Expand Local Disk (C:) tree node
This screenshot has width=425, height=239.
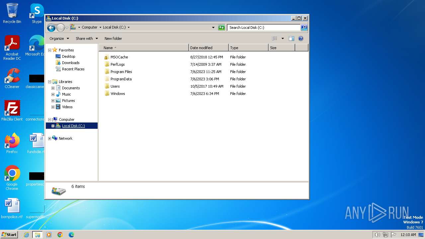click(x=53, y=126)
